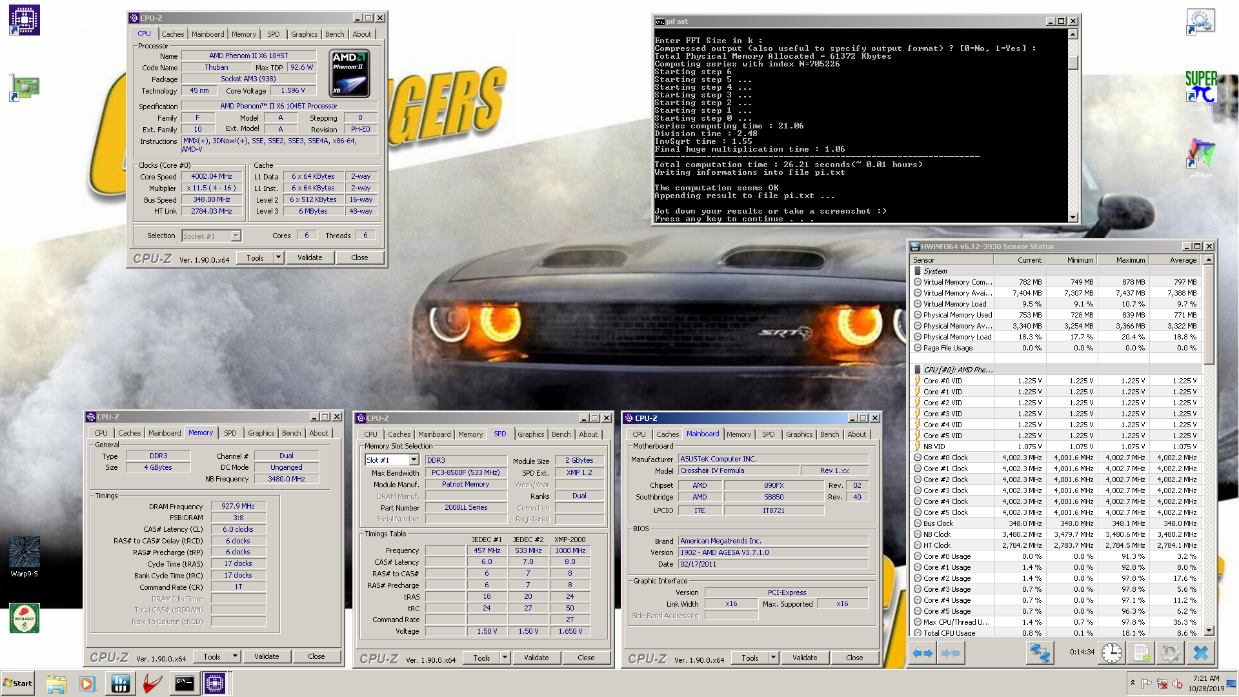
Task: Collapse the CPU [#0] AMD Phenom sensor group
Action: [918, 370]
